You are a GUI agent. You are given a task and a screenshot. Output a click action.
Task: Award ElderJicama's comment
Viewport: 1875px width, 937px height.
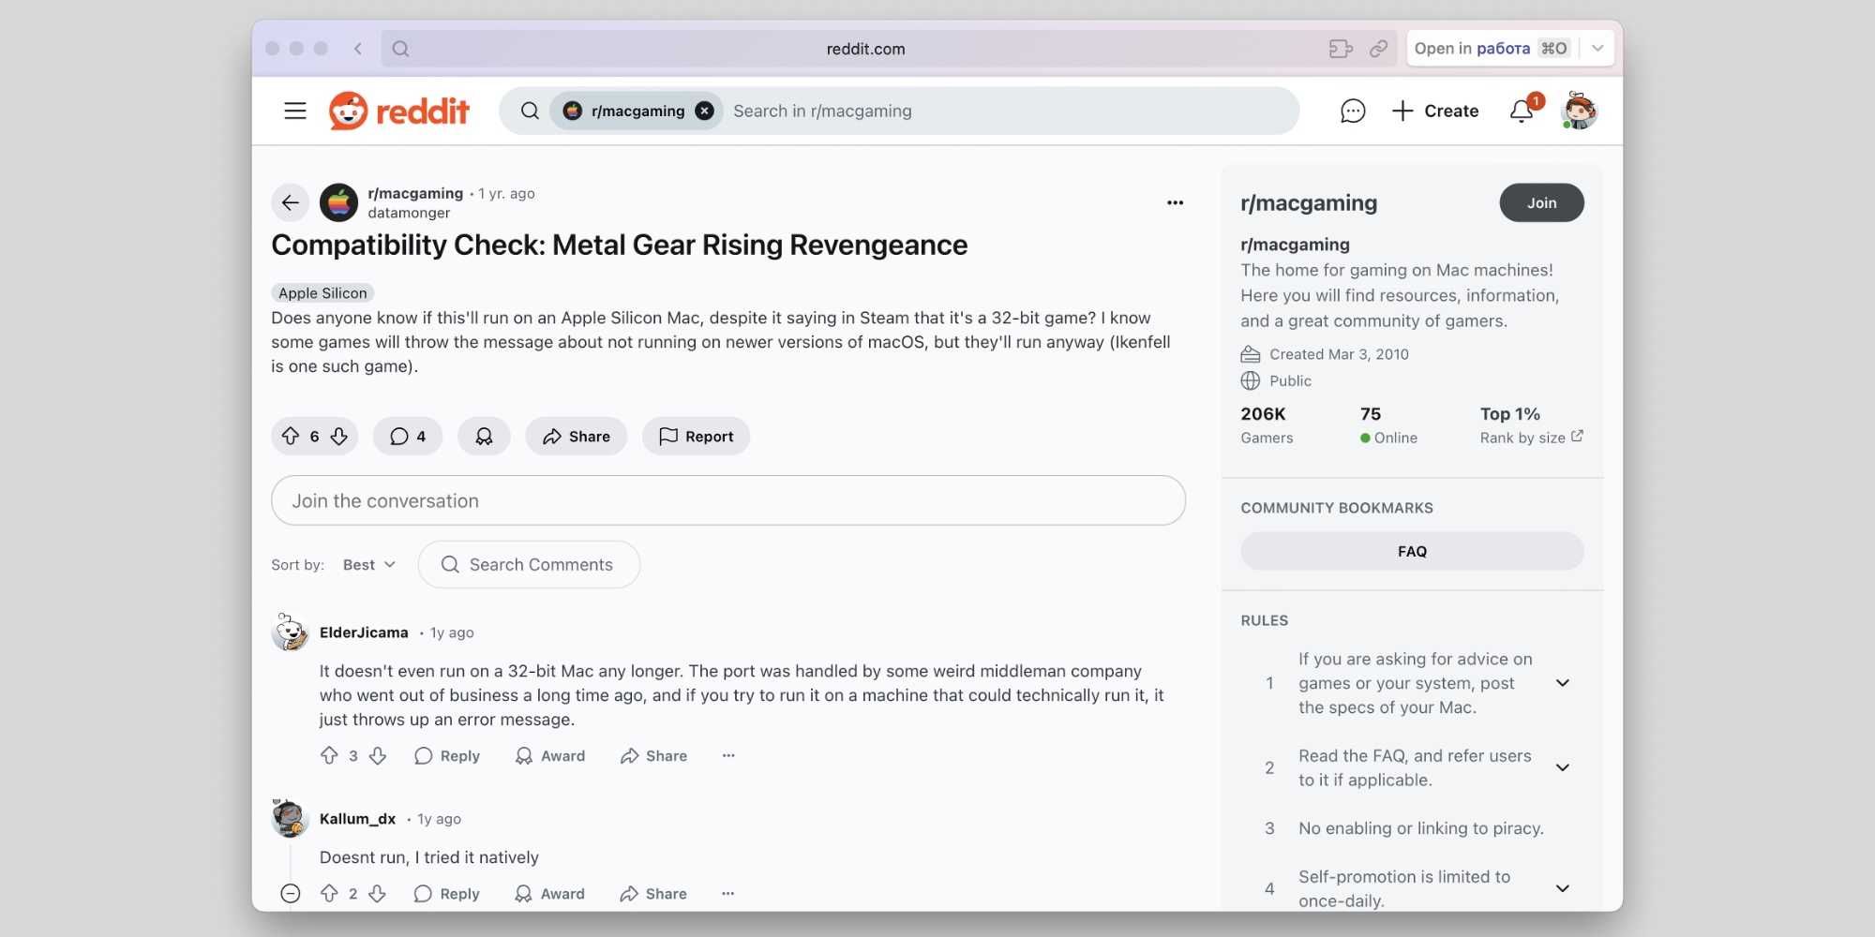(550, 756)
